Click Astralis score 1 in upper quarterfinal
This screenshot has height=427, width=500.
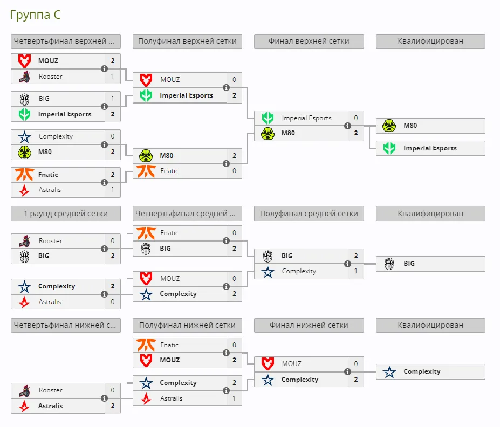[x=113, y=190]
